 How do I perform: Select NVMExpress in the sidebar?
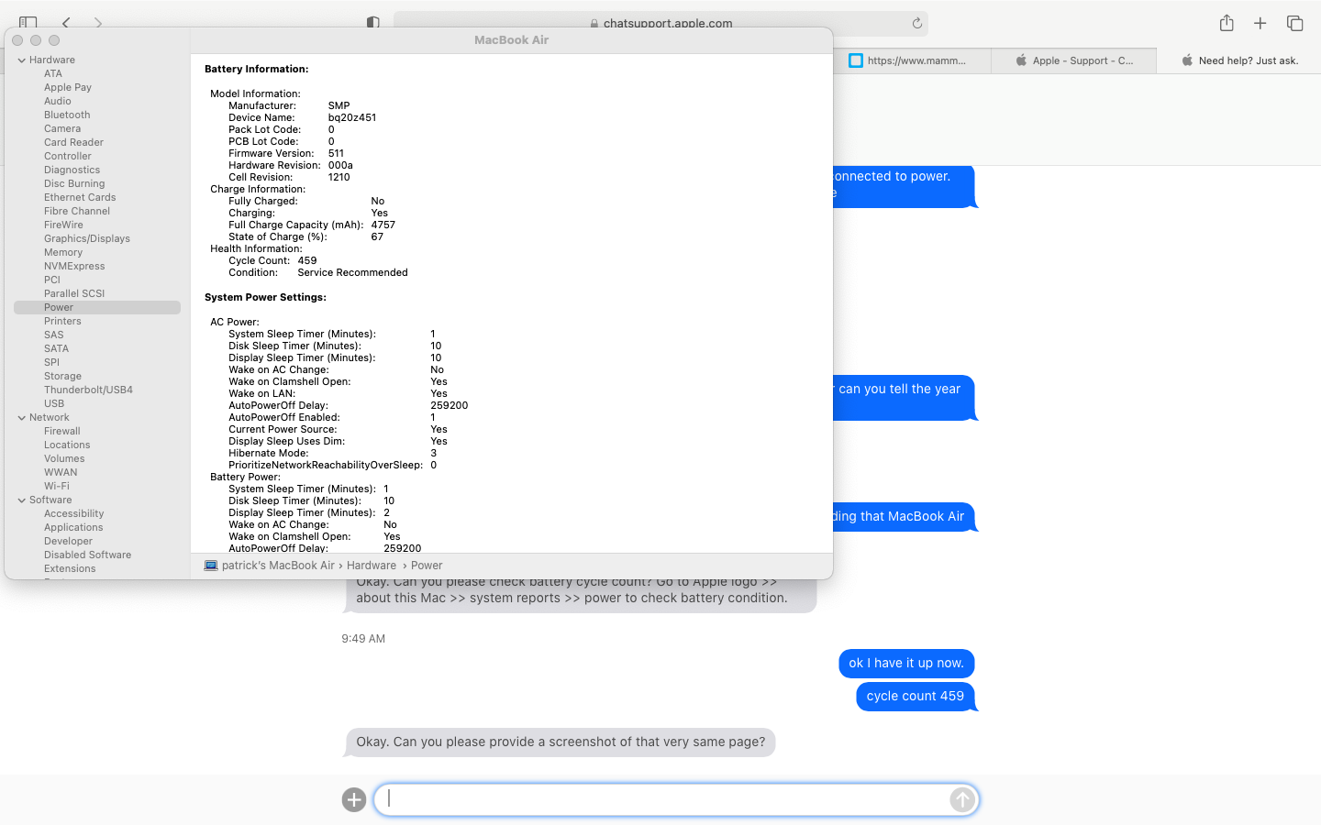coord(74,267)
